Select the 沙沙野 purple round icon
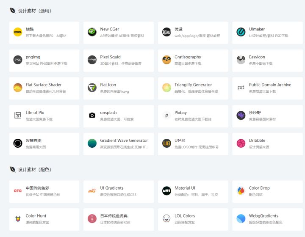This screenshot has height=237, width=305. click(241, 116)
